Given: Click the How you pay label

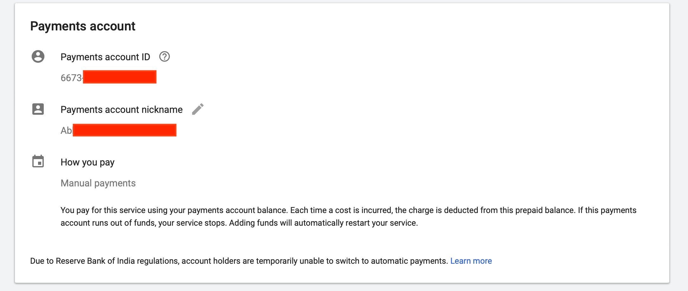Looking at the screenshot, I should pos(88,162).
